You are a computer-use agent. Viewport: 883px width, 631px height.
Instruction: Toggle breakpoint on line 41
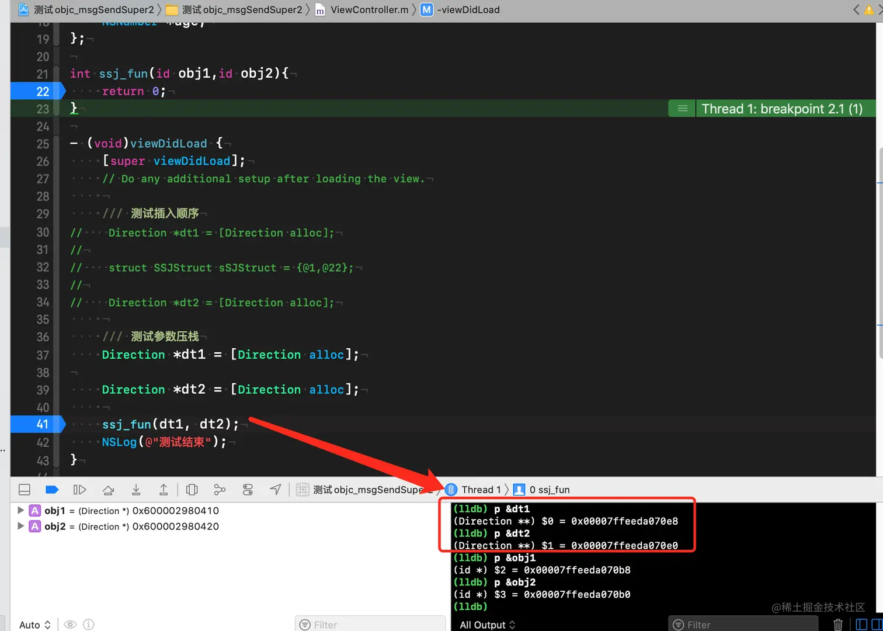click(39, 424)
